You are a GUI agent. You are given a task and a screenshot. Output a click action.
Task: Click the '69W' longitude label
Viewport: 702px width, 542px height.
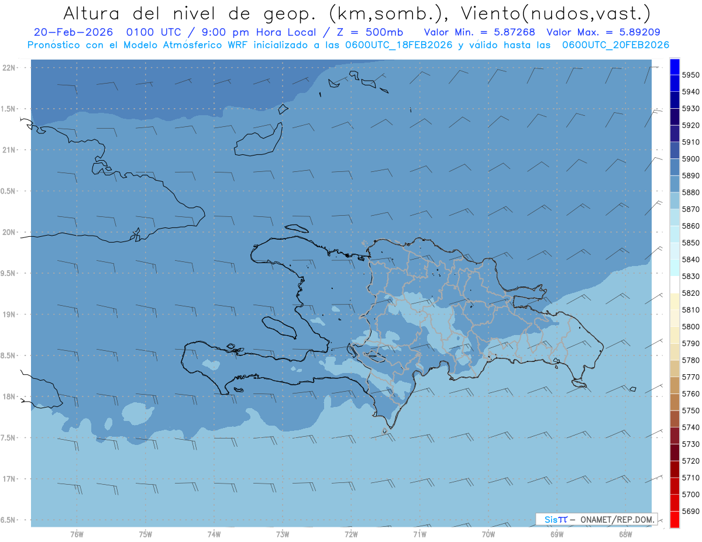coord(557,534)
